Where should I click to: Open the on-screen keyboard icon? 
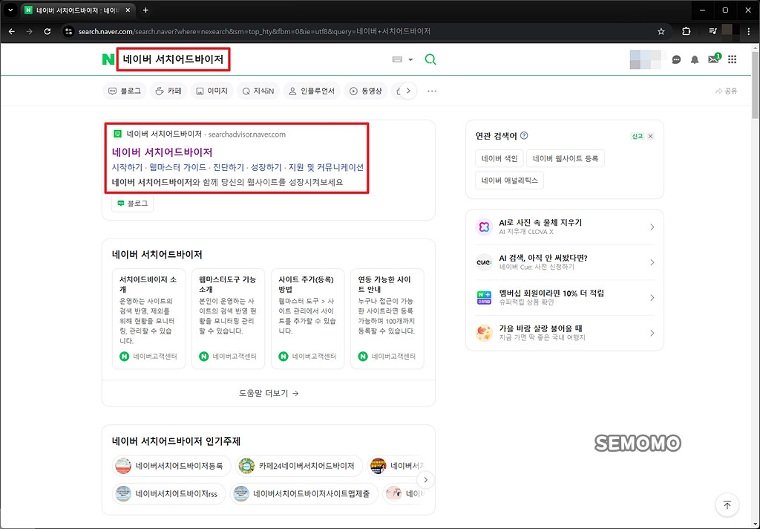pos(397,59)
